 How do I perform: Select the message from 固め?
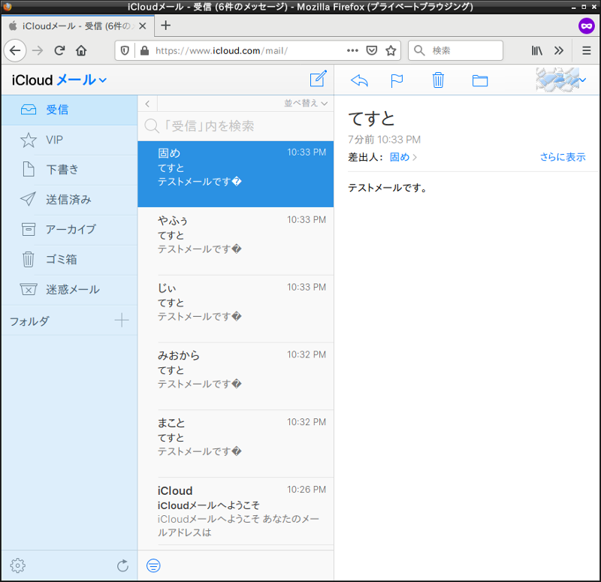tap(235, 174)
